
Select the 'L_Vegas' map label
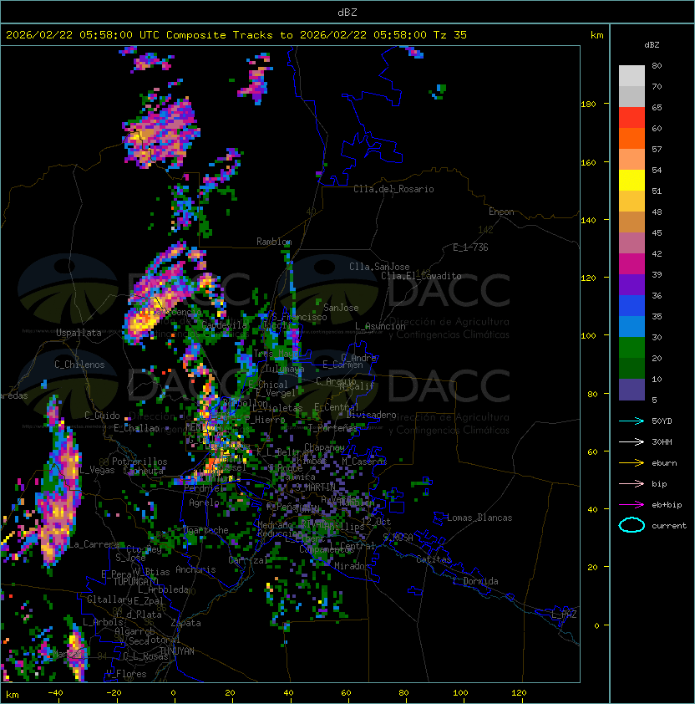97,470
